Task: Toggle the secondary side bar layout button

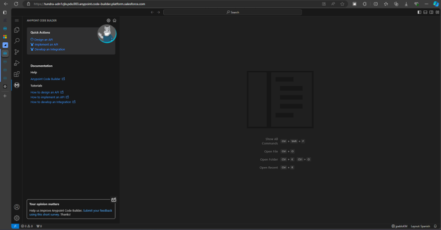Action: (x=432, y=12)
